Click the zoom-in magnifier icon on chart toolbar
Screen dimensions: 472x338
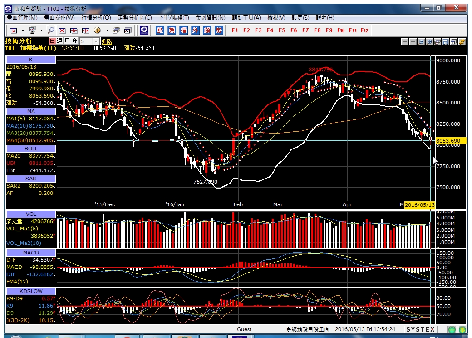click(429, 42)
